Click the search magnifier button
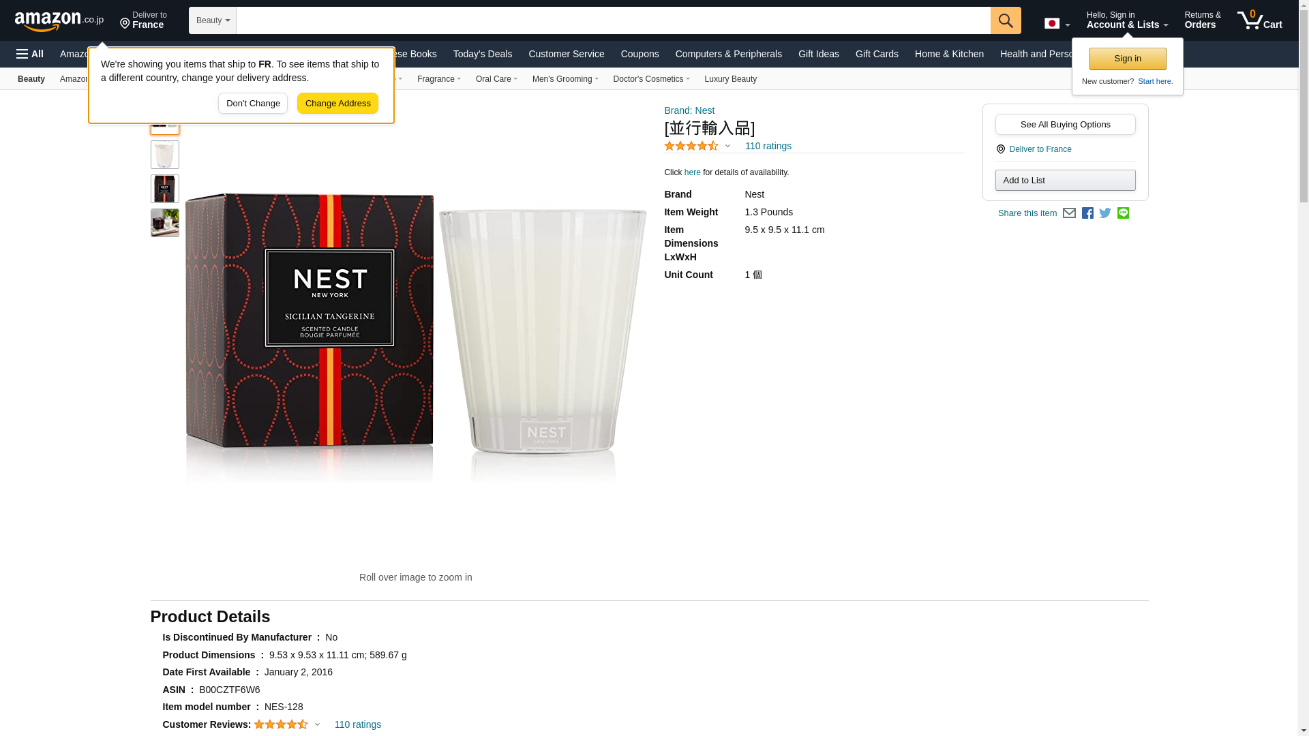Image resolution: width=1309 pixels, height=736 pixels. (1005, 20)
